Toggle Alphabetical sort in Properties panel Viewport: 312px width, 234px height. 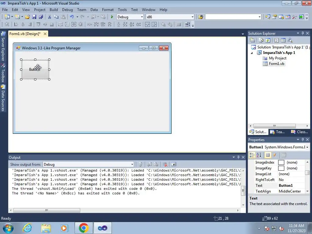[x=259, y=155]
